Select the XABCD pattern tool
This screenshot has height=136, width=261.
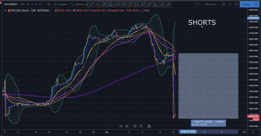pos(124,4)
